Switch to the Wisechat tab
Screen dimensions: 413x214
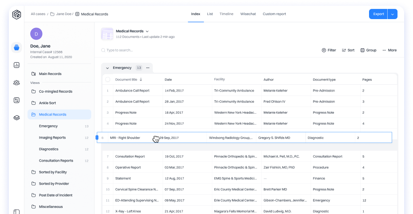248,14
